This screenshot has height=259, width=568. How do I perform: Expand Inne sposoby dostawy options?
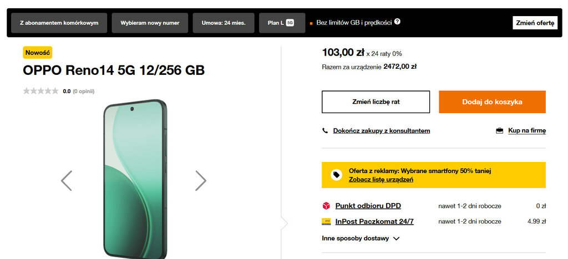[361, 238]
